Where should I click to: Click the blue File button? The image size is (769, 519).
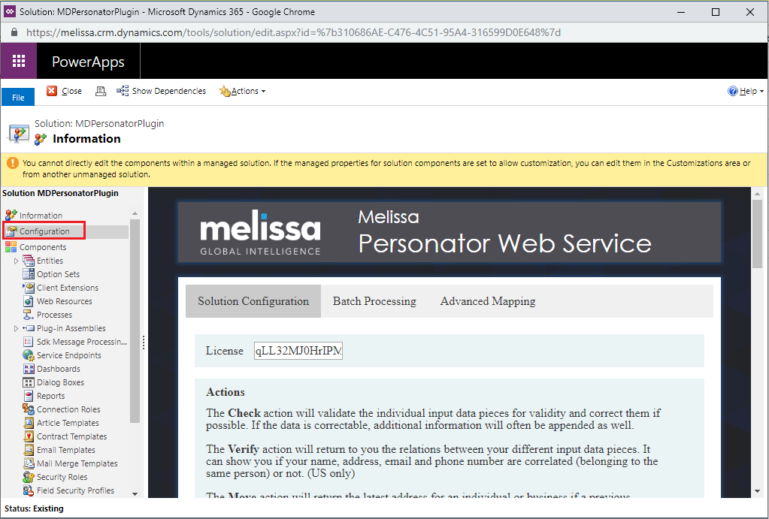click(x=18, y=98)
